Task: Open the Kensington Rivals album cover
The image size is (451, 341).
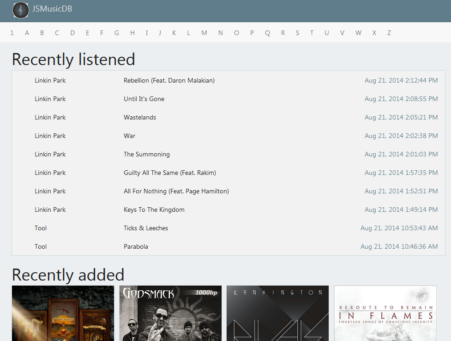Action: pos(277,313)
